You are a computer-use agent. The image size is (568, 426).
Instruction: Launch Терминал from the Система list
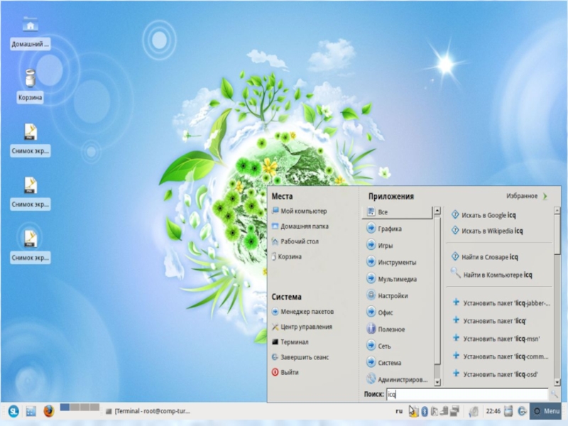(290, 342)
